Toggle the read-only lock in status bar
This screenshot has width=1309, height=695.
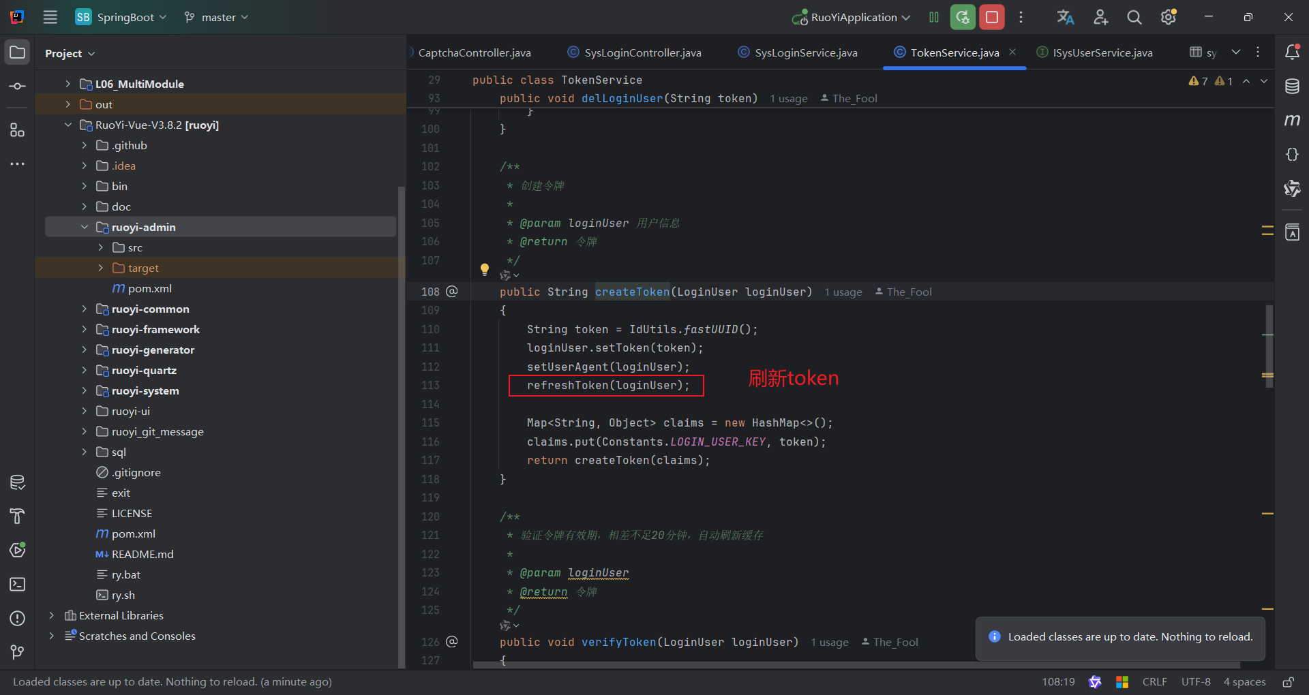(1289, 682)
